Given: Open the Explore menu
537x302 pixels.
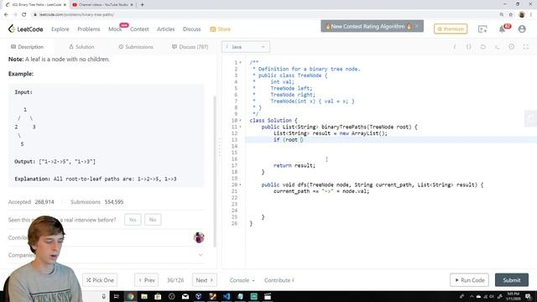Looking at the screenshot, I should click(x=60, y=29).
